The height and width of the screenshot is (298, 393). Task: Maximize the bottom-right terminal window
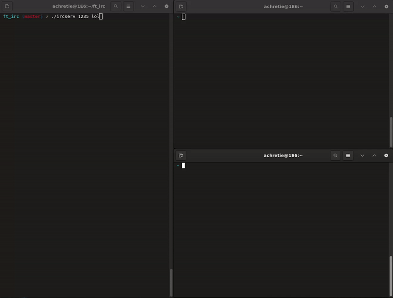pyautogui.click(x=374, y=156)
